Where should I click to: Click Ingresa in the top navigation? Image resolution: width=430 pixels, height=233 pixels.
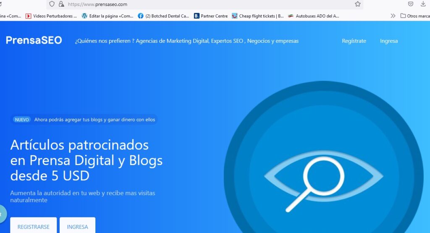(x=388, y=41)
